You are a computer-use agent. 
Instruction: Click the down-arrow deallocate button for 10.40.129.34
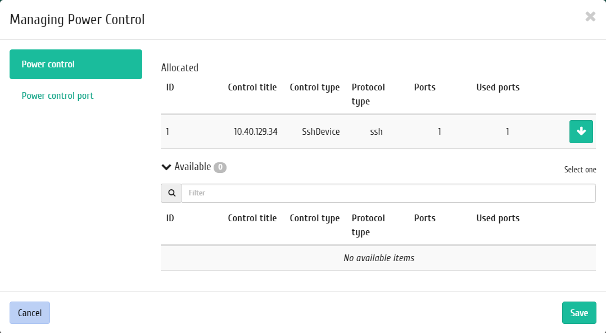pyautogui.click(x=581, y=131)
